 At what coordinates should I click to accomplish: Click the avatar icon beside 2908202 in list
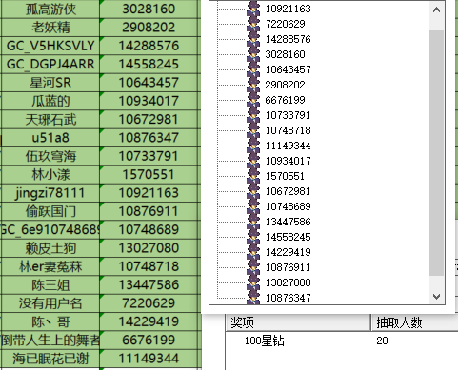coord(253,85)
